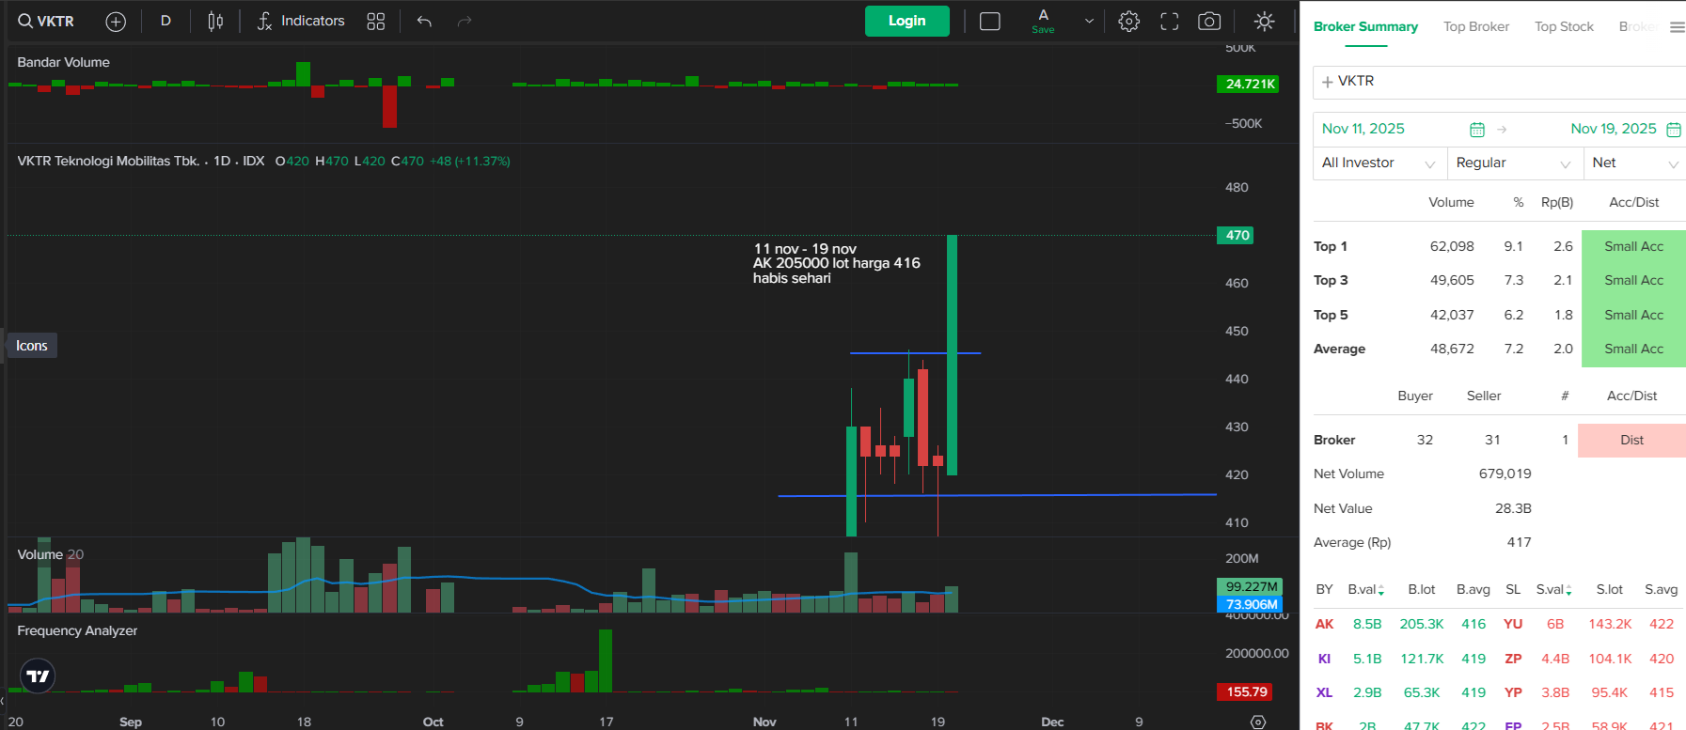Screen dimensions: 1686x730
Task: Open the VKTR symbol search
Action: click(46, 21)
